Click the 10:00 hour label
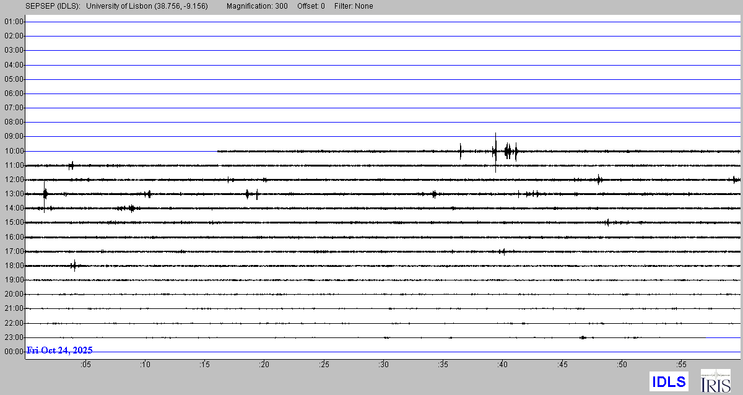Viewport: 743px width, 395px height. click(14, 151)
